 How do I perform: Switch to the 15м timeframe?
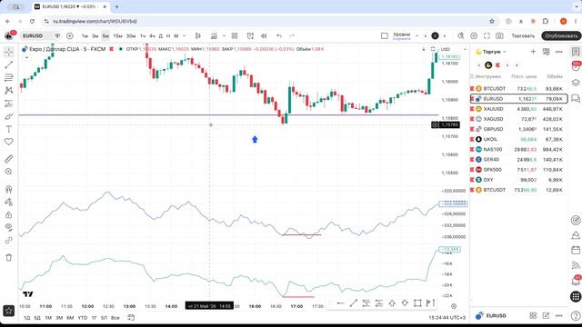coord(117,36)
